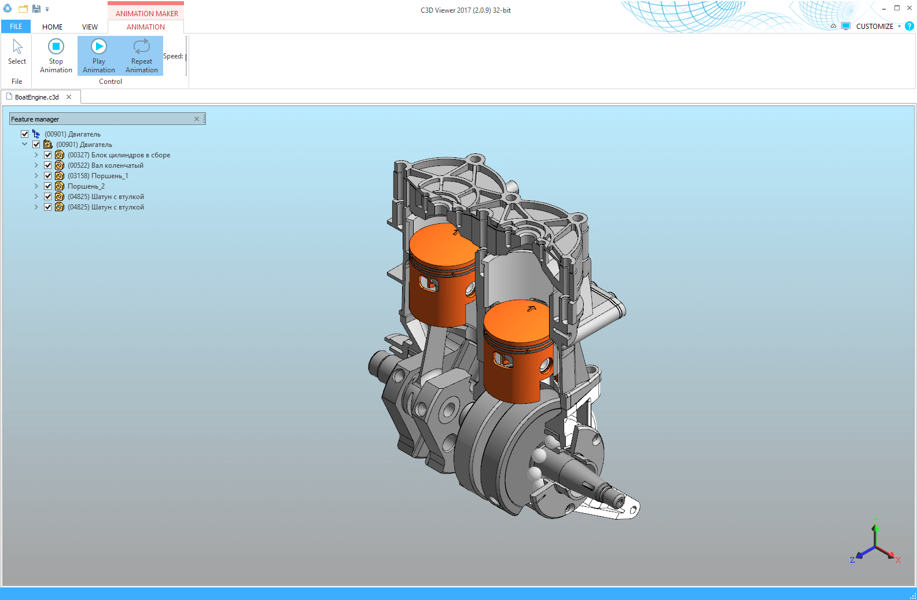This screenshot has height=600, width=917.
Task: Uncheck (00327) Блок цилиндров в сборе checkbox
Action: point(48,155)
